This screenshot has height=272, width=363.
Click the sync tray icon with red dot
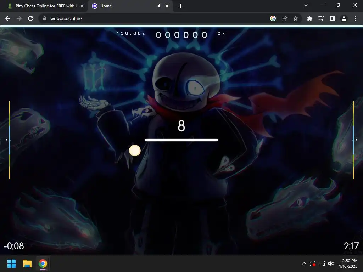pos(313,263)
